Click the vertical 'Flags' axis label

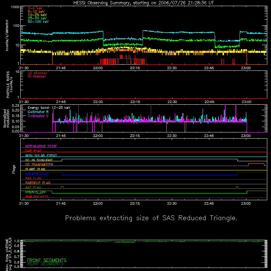(14, 169)
